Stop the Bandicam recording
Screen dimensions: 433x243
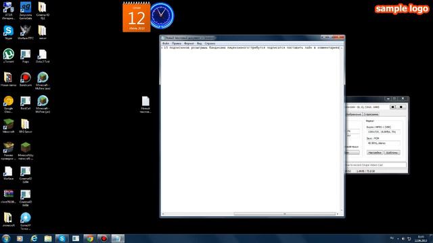coord(401,107)
